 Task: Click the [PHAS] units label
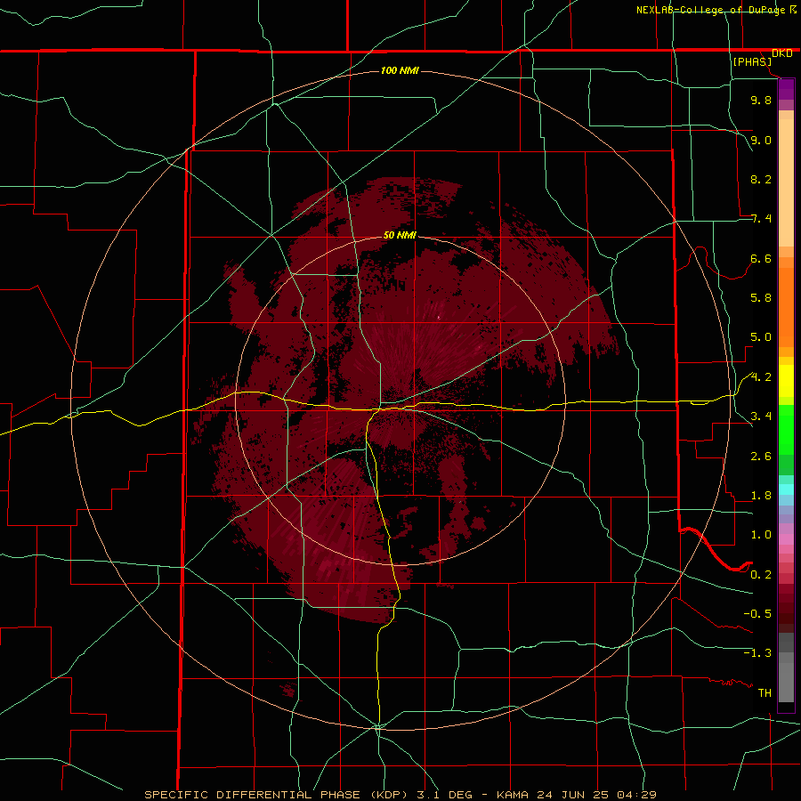pyautogui.click(x=752, y=61)
